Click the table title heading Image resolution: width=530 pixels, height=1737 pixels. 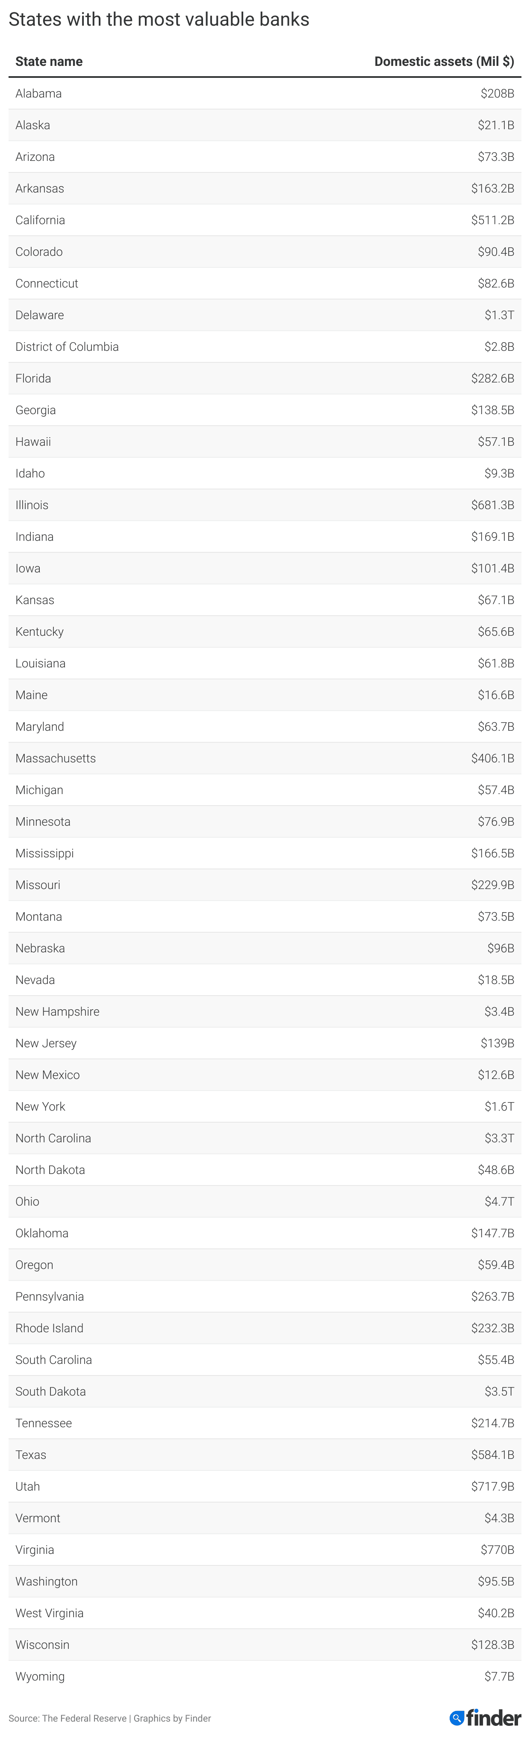[159, 20]
